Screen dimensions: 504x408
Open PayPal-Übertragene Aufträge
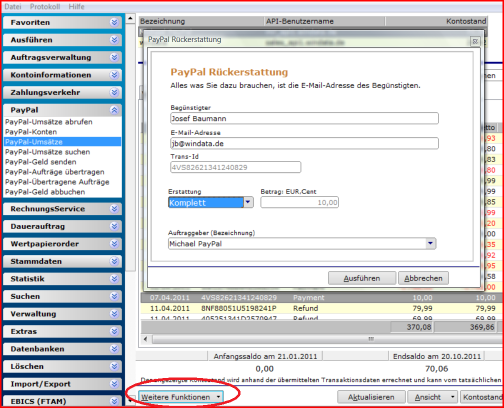[57, 181]
